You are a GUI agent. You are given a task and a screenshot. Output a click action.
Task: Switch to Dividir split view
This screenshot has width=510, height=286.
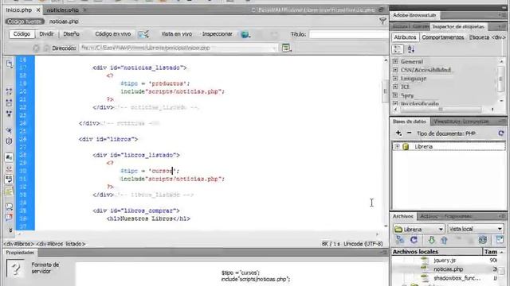46,34
